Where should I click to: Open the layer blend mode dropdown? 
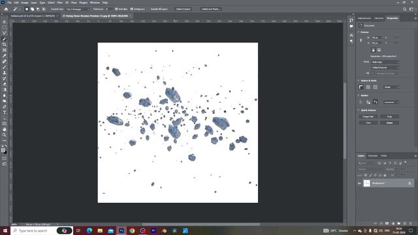click(x=370, y=169)
